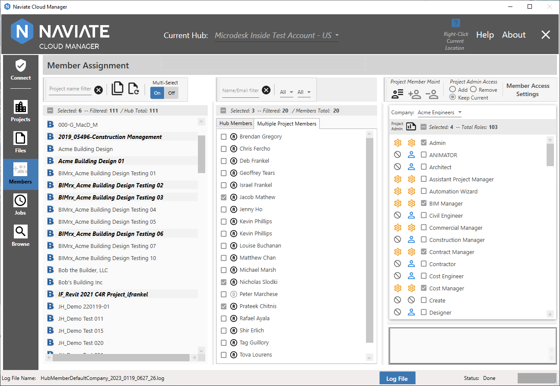Open the About menu
Screen dimensions: 560x386
pyautogui.click(x=514, y=35)
